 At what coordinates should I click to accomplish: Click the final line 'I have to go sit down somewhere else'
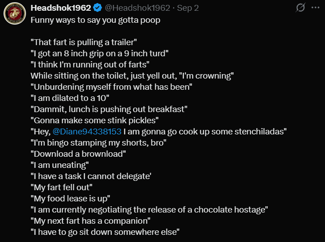click(105, 232)
